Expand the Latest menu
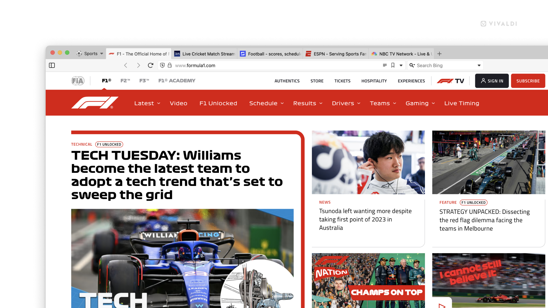The image size is (548, 308). tap(147, 103)
